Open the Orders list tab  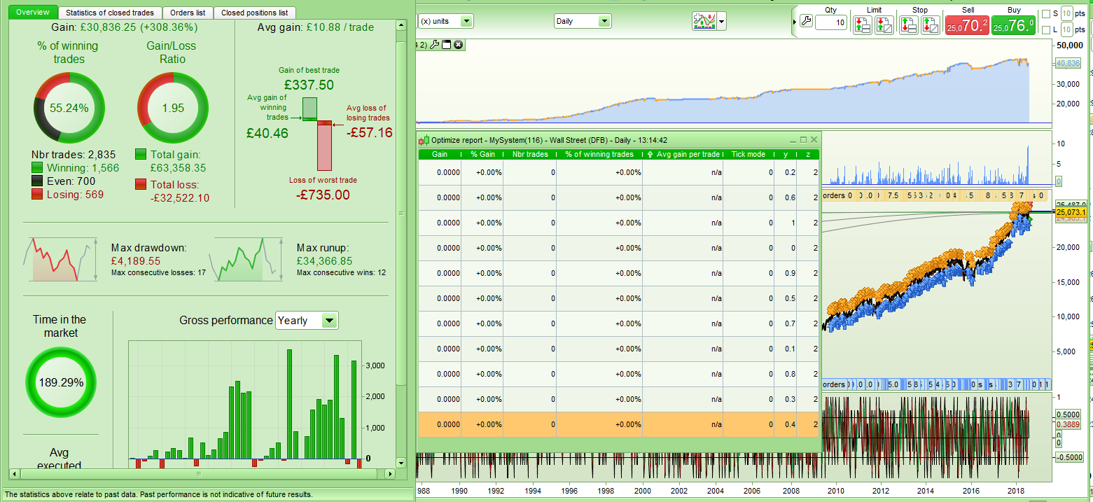188,13
